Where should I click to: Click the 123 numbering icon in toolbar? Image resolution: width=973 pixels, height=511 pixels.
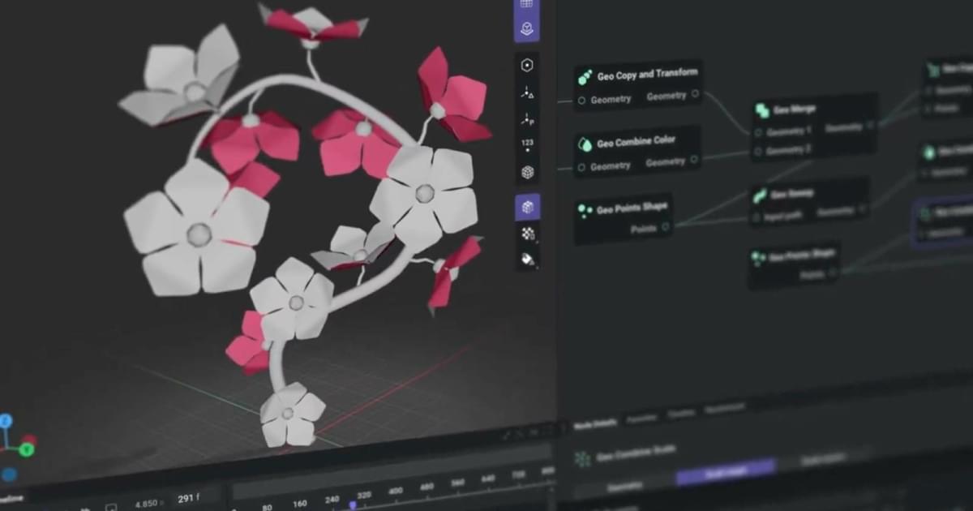528,145
